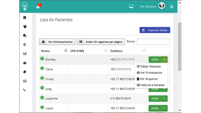Expand Bowlby row plus icon
Screen dimensions: 201x113
point(42,59)
